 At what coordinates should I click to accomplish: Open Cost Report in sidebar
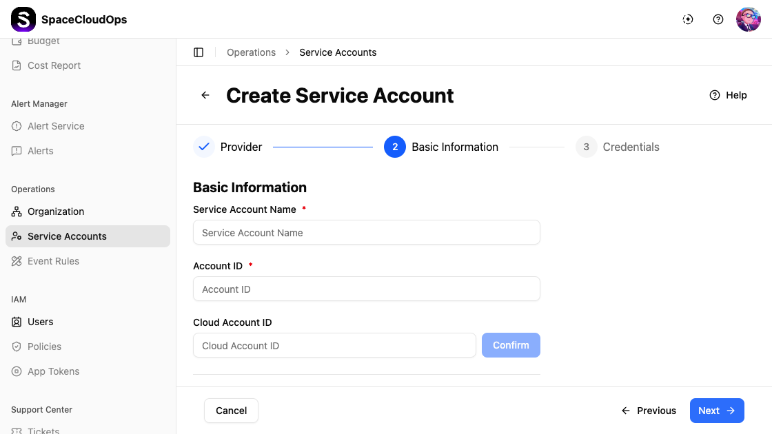[x=54, y=65]
